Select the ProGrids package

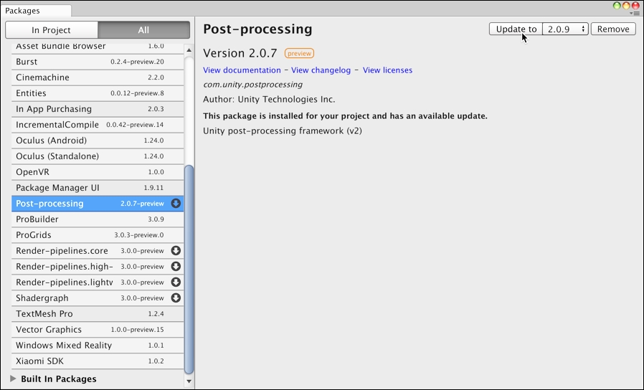pyautogui.click(x=98, y=235)
